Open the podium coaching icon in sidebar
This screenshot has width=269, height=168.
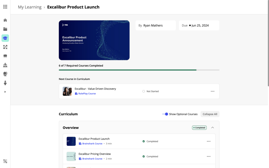5,65
